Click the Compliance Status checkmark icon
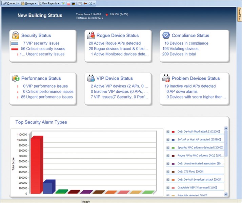The width and height of the screenshot is (242, 203). click(x=166, y=35)
